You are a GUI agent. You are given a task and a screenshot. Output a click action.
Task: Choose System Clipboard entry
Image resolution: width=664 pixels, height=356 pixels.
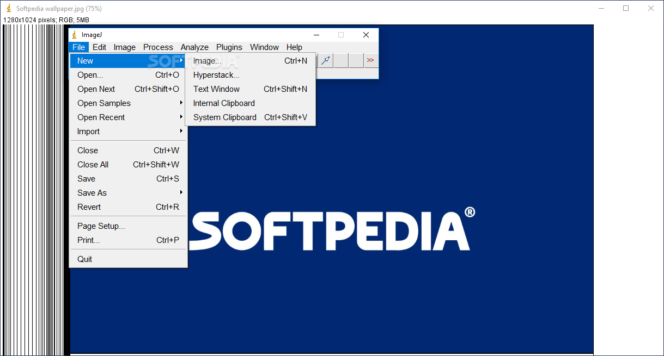(x=251, y=117)
